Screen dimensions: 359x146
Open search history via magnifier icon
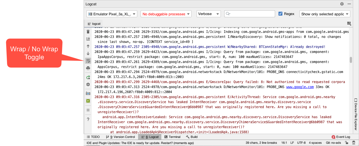(228, 14)
